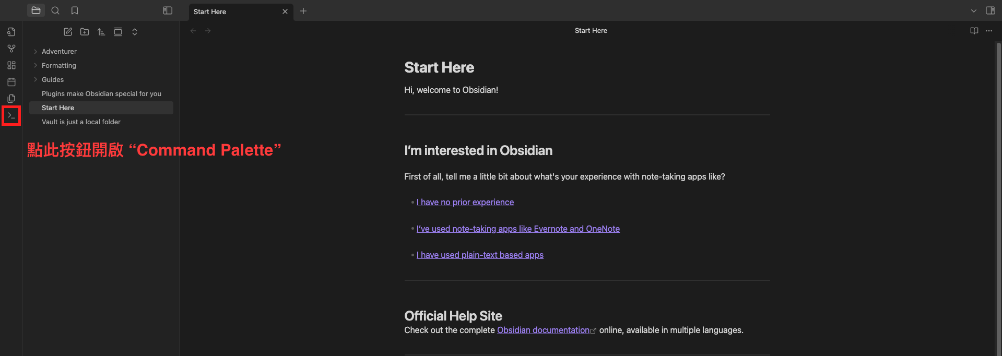Image resolution: width=1002 pixels, height=356 pixels.
Task: Open the Command Palette ribbon icon
Action: pyautogui.click(x=11, y=115)
